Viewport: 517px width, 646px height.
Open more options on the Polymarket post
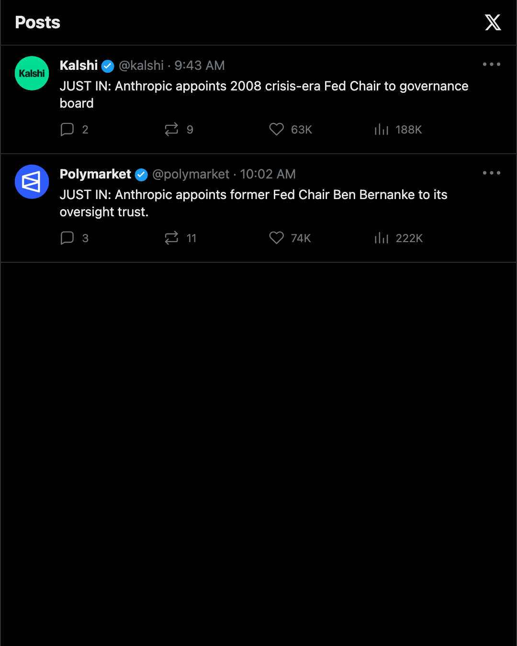click(492, 173)
